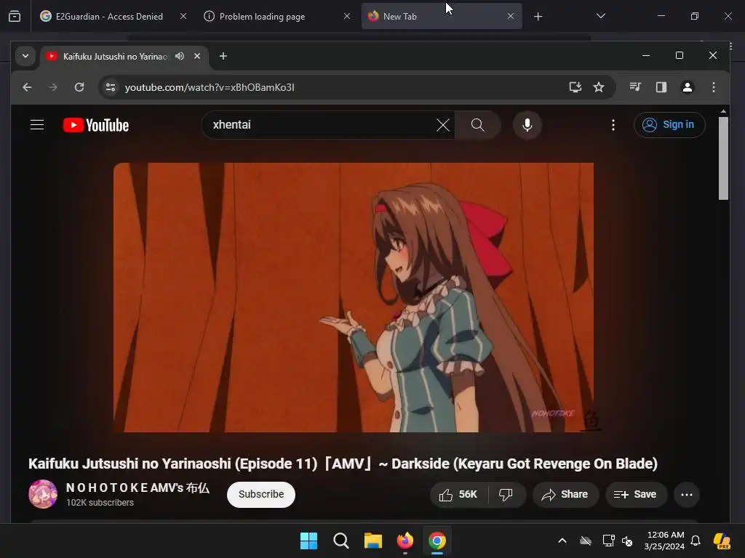This screenshot has width=745, height=558.
Task: Open the Chrome three-dot menu
Action: 713,87
